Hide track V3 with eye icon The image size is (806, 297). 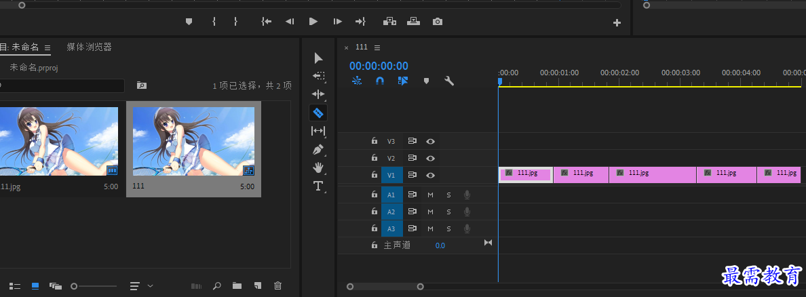point(431,141)
